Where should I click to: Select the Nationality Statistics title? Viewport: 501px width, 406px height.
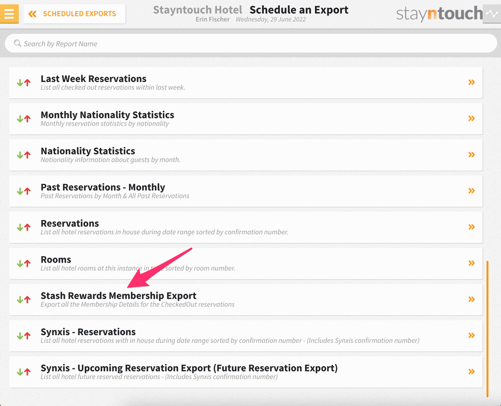(88, 151)
